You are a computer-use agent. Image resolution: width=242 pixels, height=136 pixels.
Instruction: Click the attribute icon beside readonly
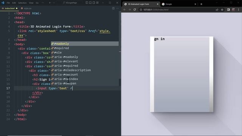click(x=53, y=44)
